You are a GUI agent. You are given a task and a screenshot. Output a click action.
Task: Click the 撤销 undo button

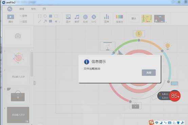23,16
